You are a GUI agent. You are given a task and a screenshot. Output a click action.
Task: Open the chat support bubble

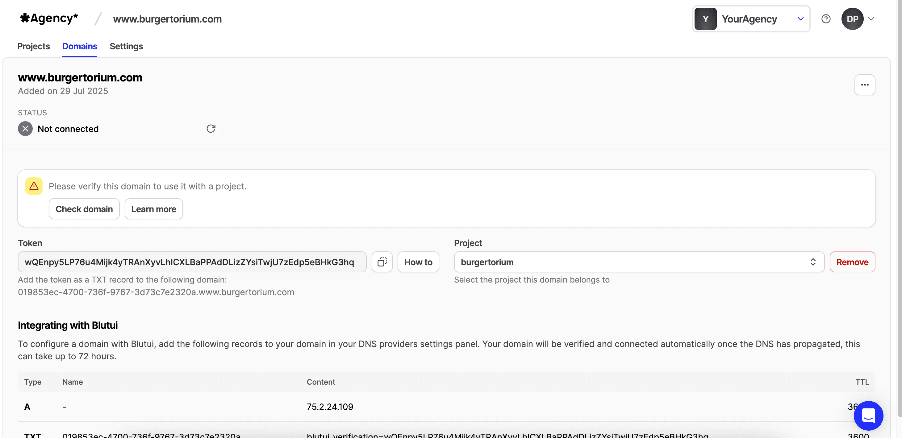868,415
